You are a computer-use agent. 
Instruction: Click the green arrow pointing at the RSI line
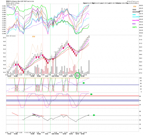pos(94,115)
